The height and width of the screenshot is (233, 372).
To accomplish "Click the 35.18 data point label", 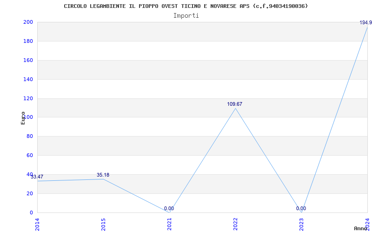I will [103, 175].
